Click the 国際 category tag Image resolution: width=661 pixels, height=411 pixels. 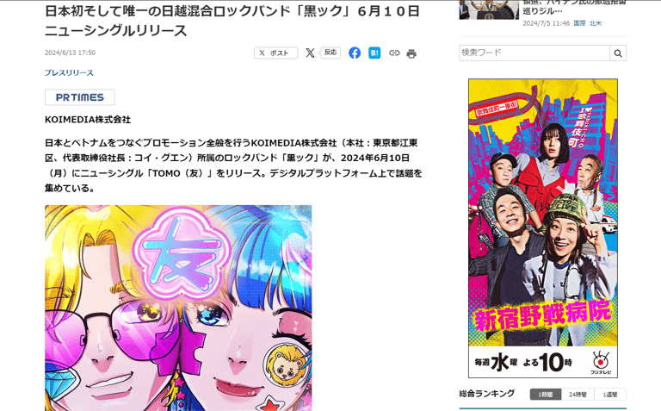[x=579, y=23]
